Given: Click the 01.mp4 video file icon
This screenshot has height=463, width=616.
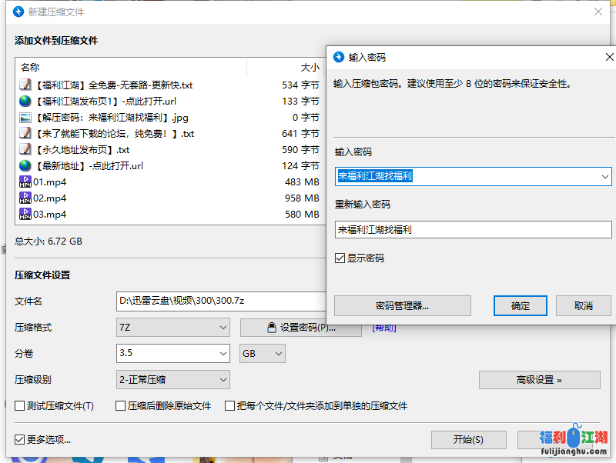Looking at the screenshot, I should [x=25, y=182].
